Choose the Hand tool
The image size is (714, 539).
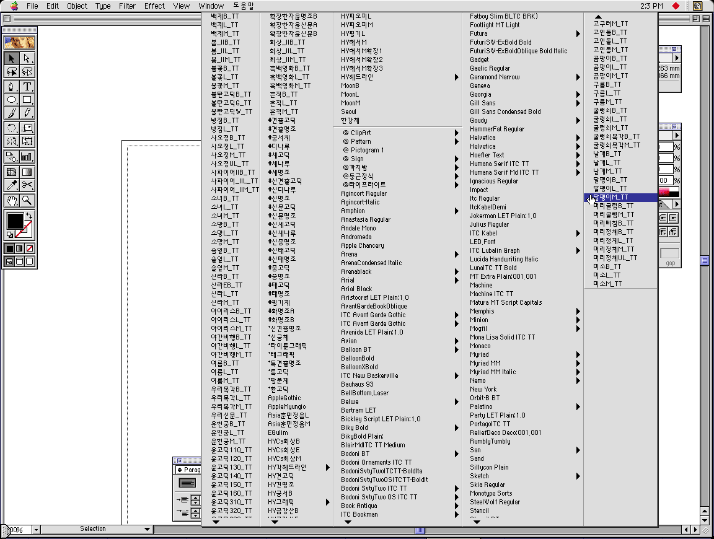tap(11, 200)
